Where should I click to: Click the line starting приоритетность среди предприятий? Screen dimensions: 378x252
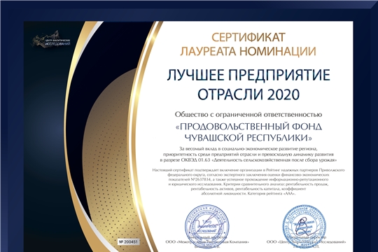pyautogui.click(x=248, y=154)
